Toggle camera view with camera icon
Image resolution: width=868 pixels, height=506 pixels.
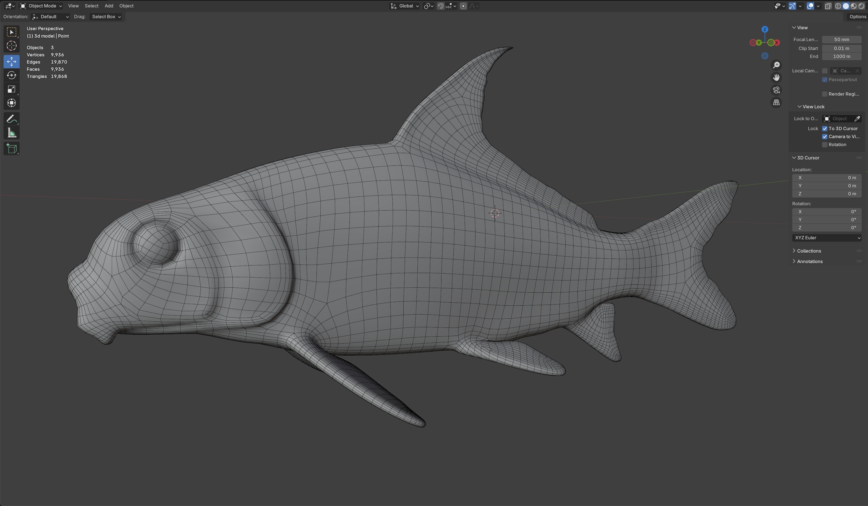pyautogui.click(x=776, y=90)
